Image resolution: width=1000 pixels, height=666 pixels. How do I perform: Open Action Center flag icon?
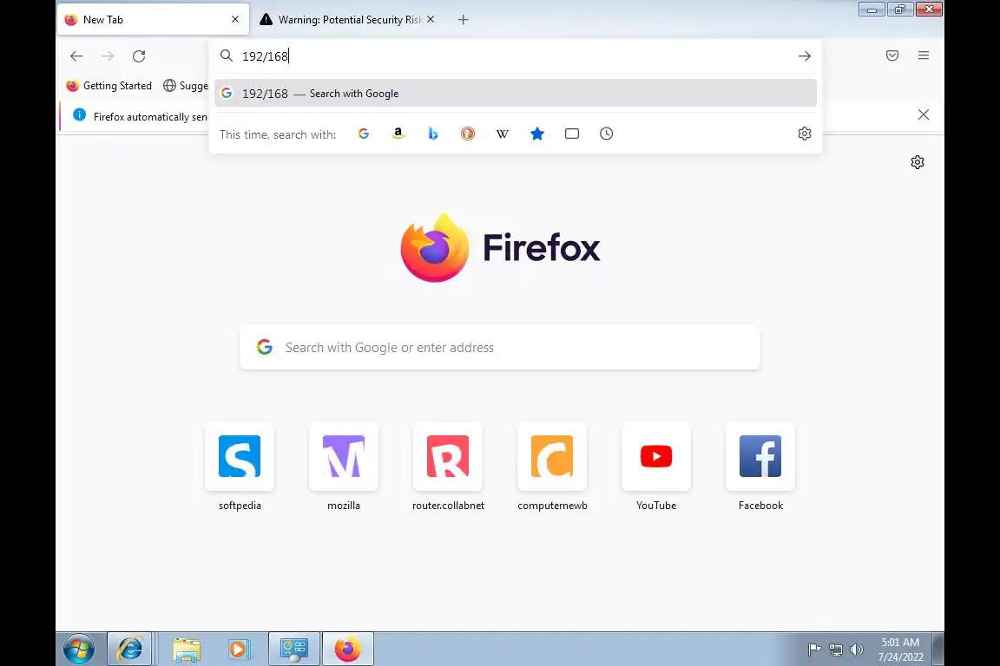click(x=814, y=650)
